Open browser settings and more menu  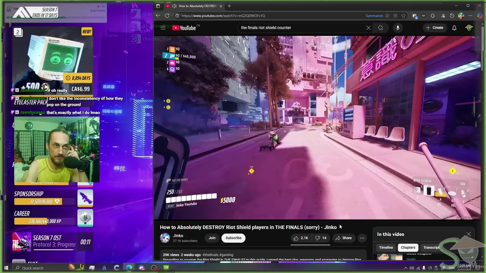pyautogui.click(x=470, y=16)
